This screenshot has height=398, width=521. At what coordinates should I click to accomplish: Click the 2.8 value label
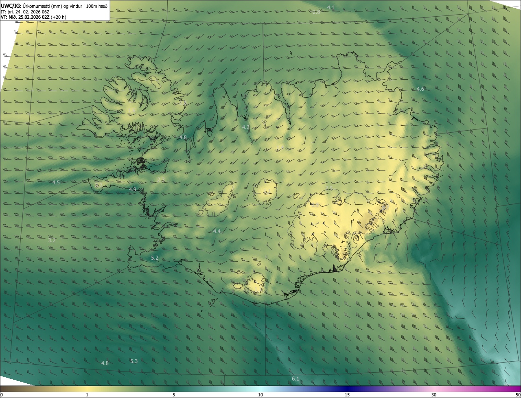(x=316, y=12)
